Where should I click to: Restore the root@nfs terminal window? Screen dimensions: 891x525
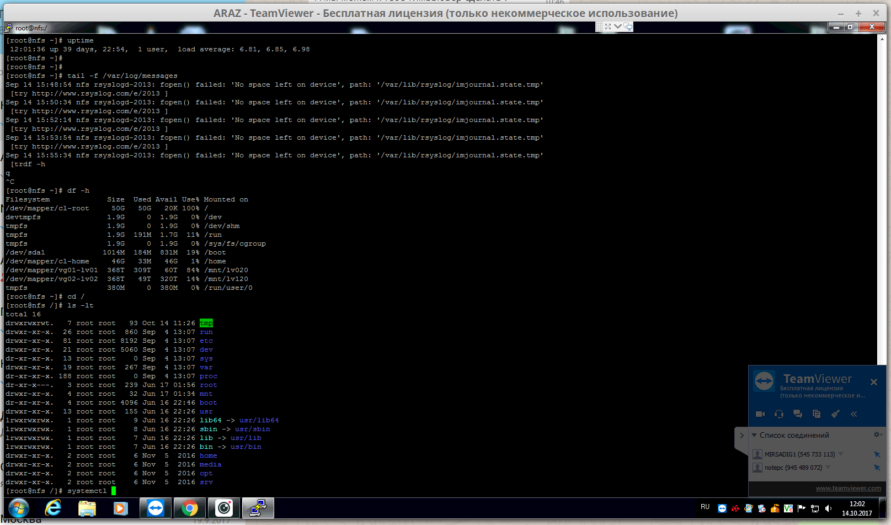coord(851,27)
